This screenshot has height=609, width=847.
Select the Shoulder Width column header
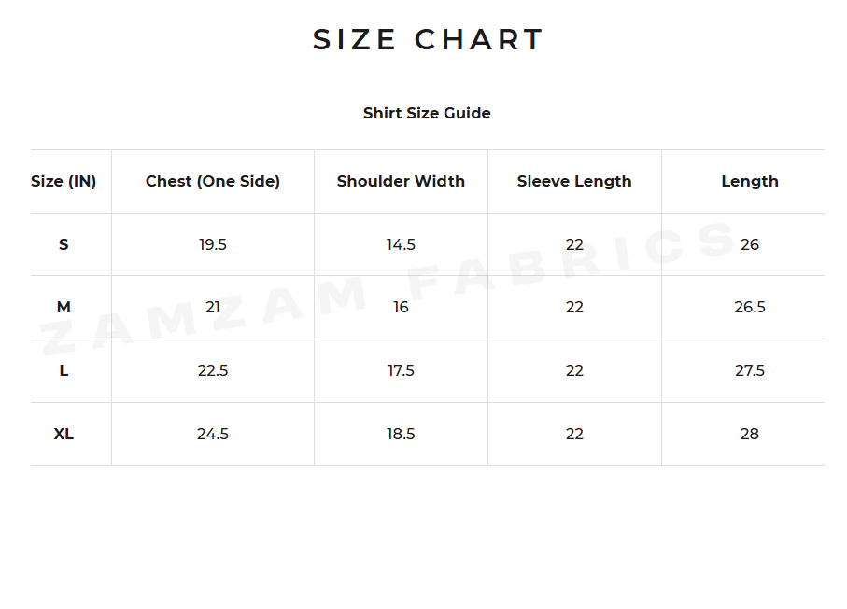401,181
